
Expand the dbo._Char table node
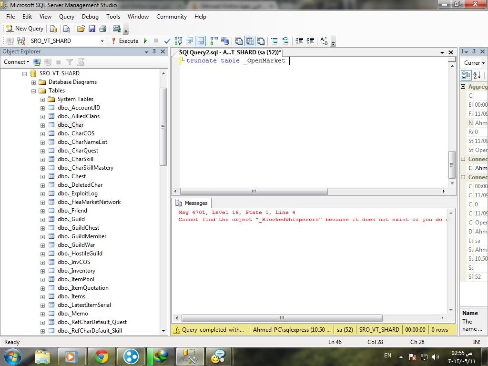(x=42, y=125)
